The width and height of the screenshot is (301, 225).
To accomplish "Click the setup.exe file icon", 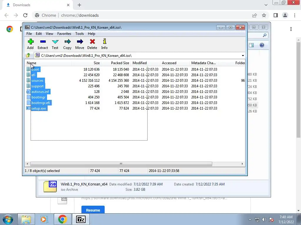I will click(28, 108).
